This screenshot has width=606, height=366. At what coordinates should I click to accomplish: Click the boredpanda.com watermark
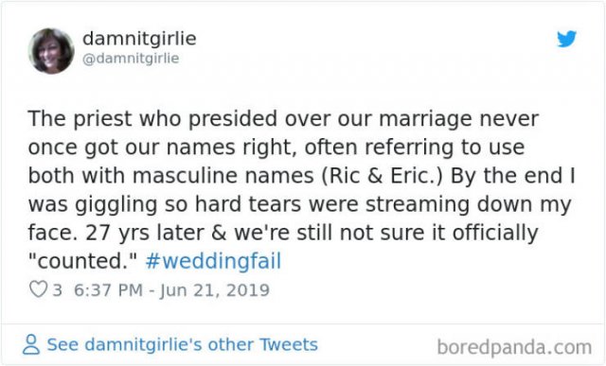(x=514, y=347)
